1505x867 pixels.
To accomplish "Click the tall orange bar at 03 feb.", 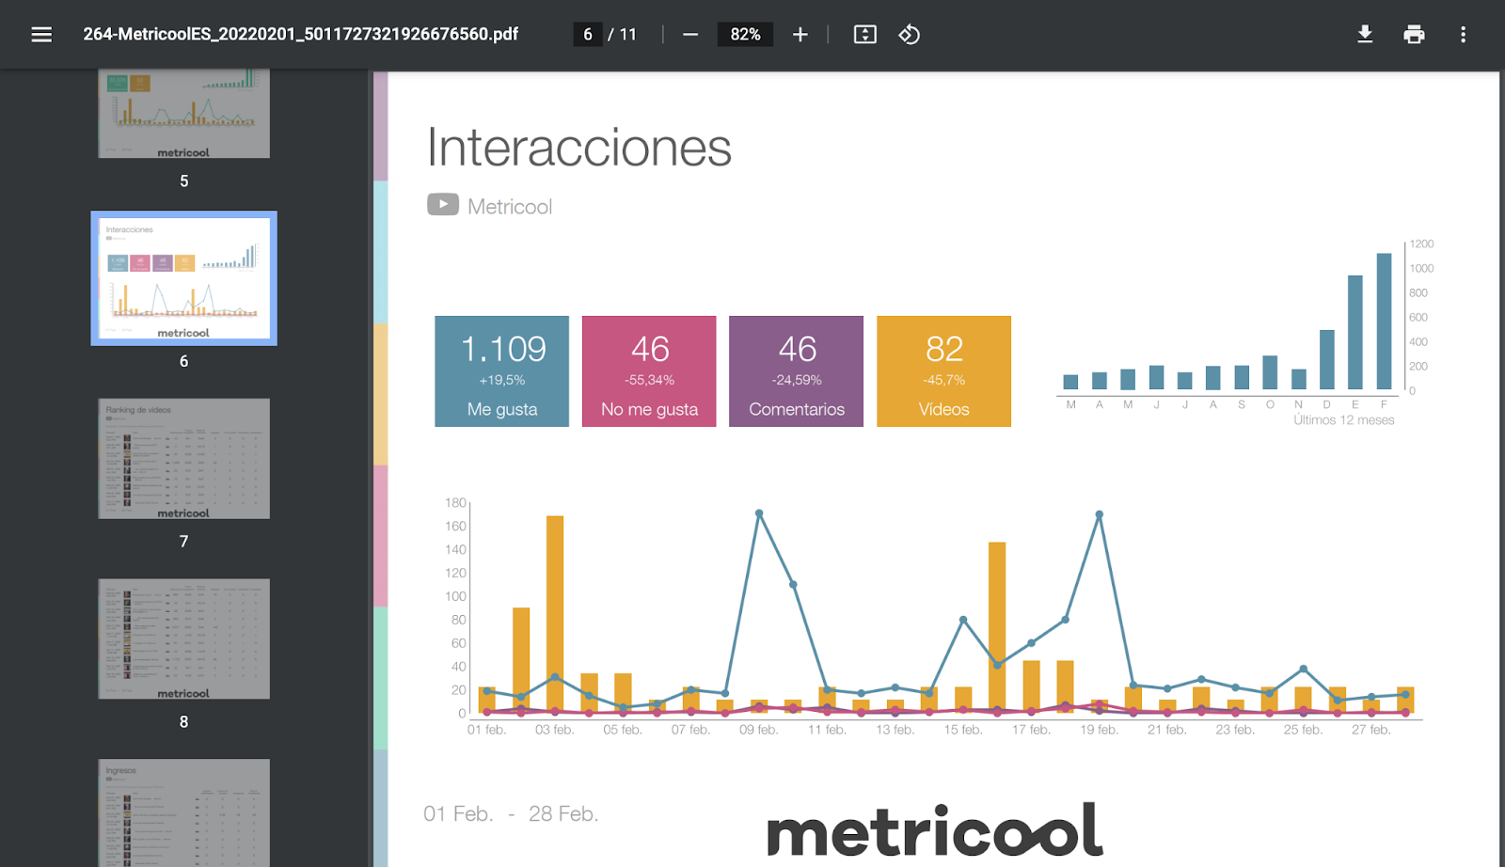I will (555, 614).
